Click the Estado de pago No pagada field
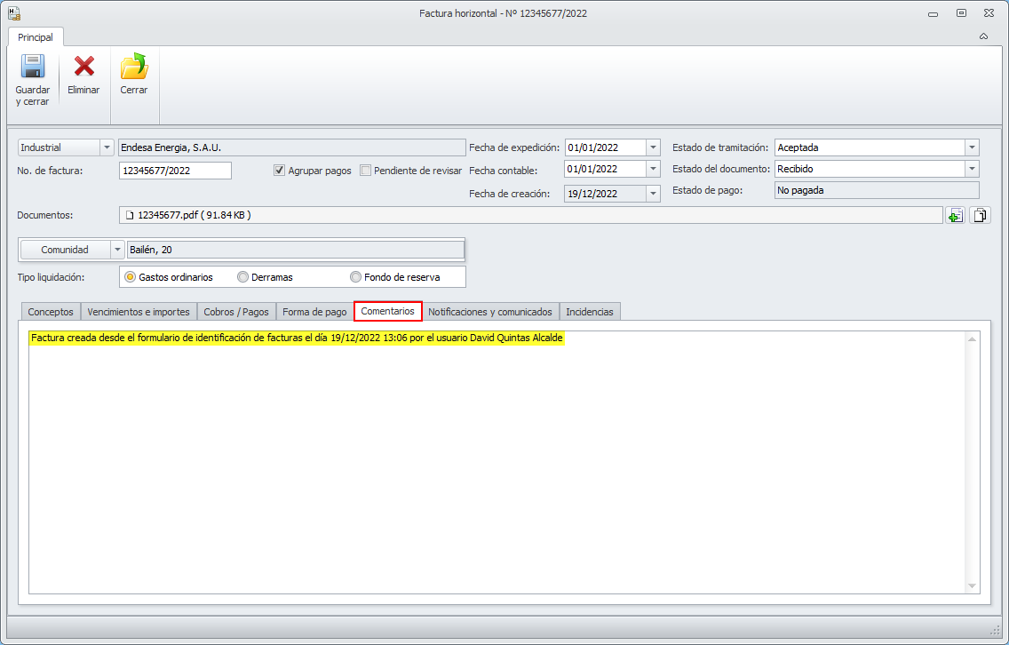The image size is (1009, 645). coord(877,190)
